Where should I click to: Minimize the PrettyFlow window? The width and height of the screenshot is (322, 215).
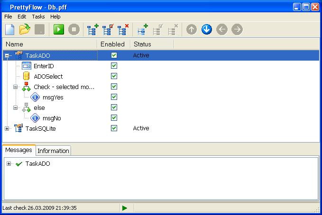click(x=297, y=7)
